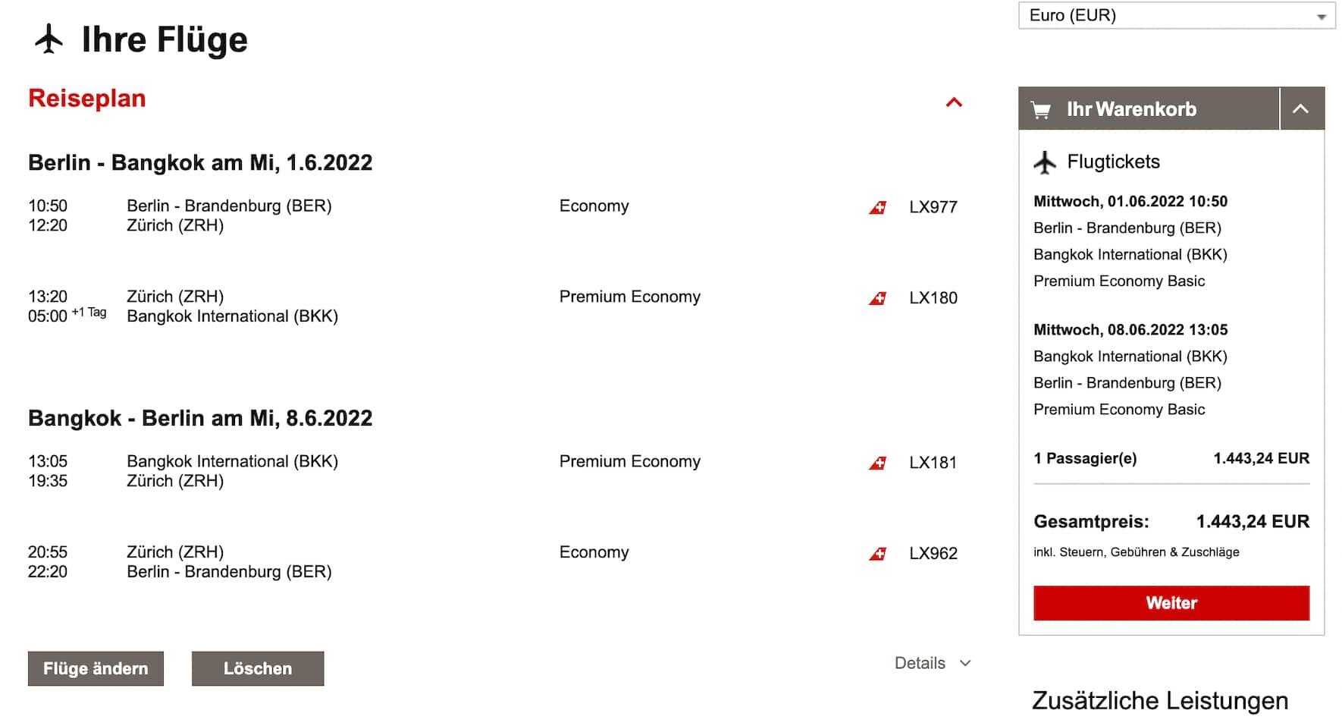Click the Swiss airline logo for LX181
This screenshot has height=726, width=1342.
(x=877, y=463)
